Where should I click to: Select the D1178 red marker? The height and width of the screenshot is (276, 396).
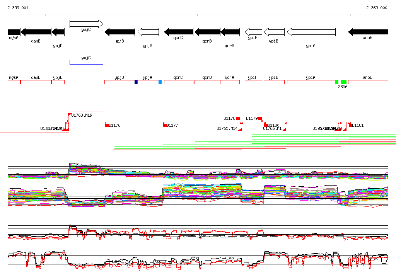point(238,118)
